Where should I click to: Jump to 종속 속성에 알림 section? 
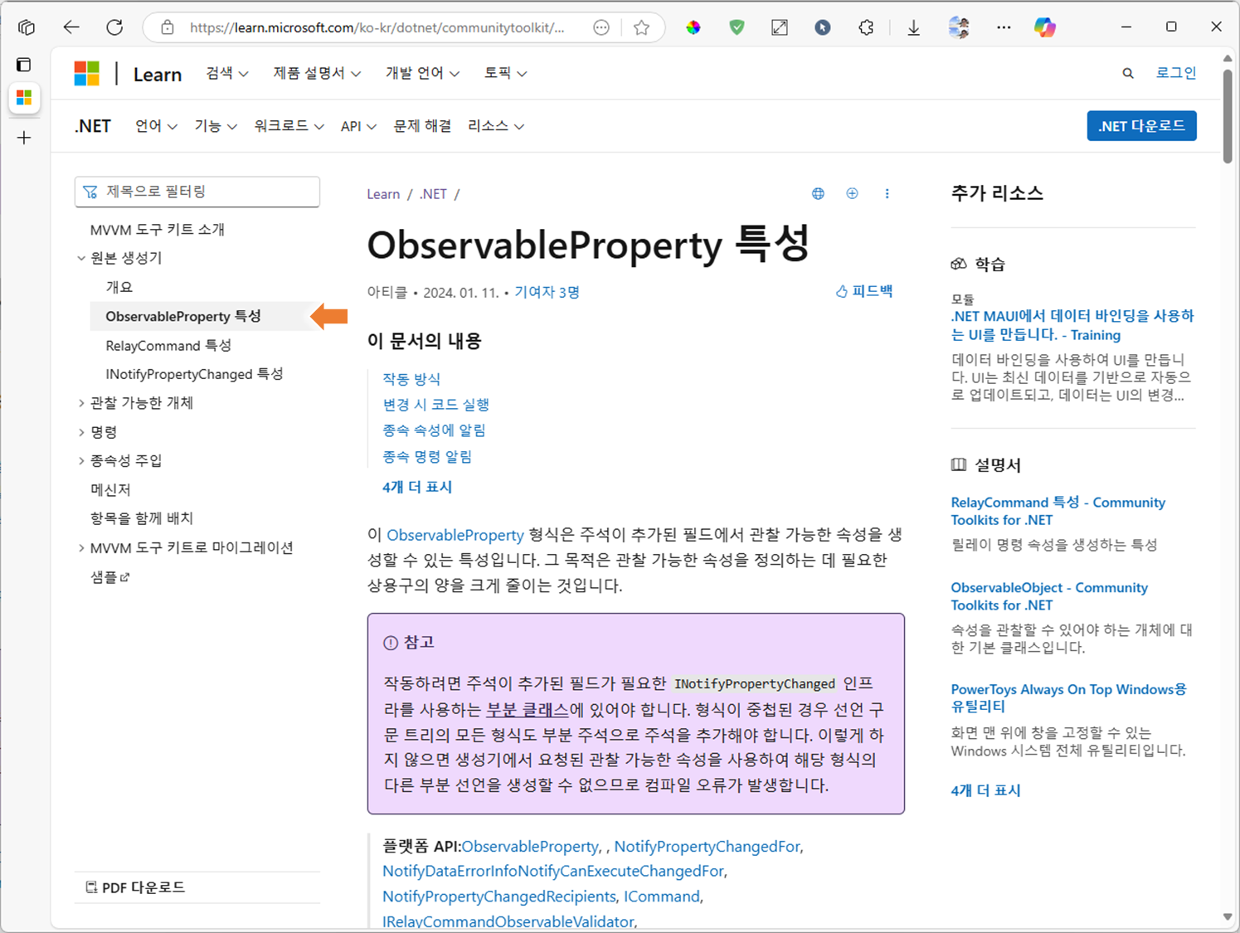click(434, 430)
